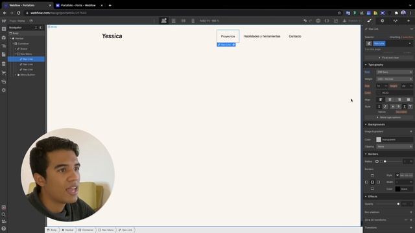Open a new browser tab

coord(110,5)
